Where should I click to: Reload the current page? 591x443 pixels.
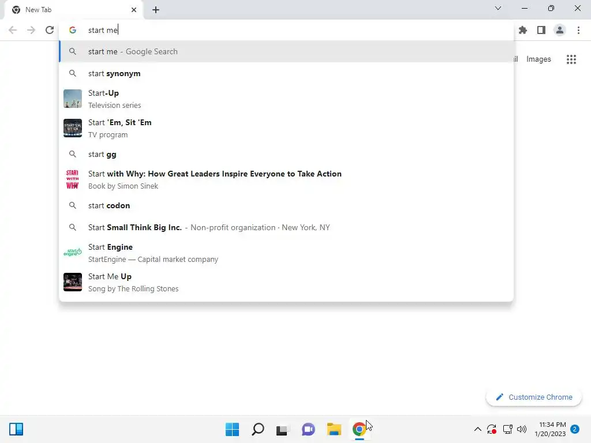50,30
